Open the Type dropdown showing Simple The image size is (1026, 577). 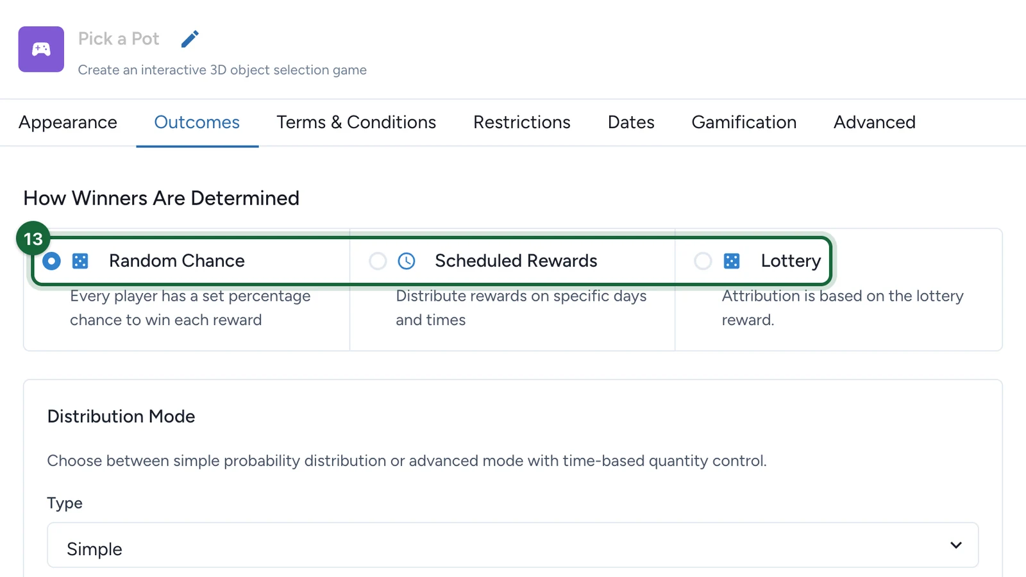pyautogui.click(x=513, y=545)
